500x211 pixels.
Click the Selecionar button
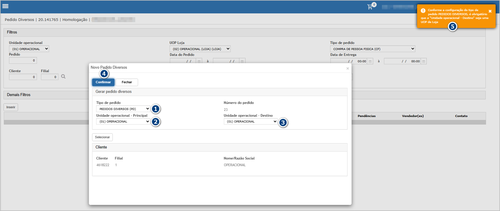(102, 137)
